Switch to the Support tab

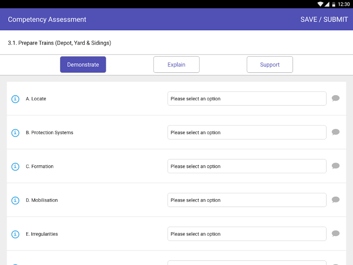pyautogui.click(x=270, y=65)
